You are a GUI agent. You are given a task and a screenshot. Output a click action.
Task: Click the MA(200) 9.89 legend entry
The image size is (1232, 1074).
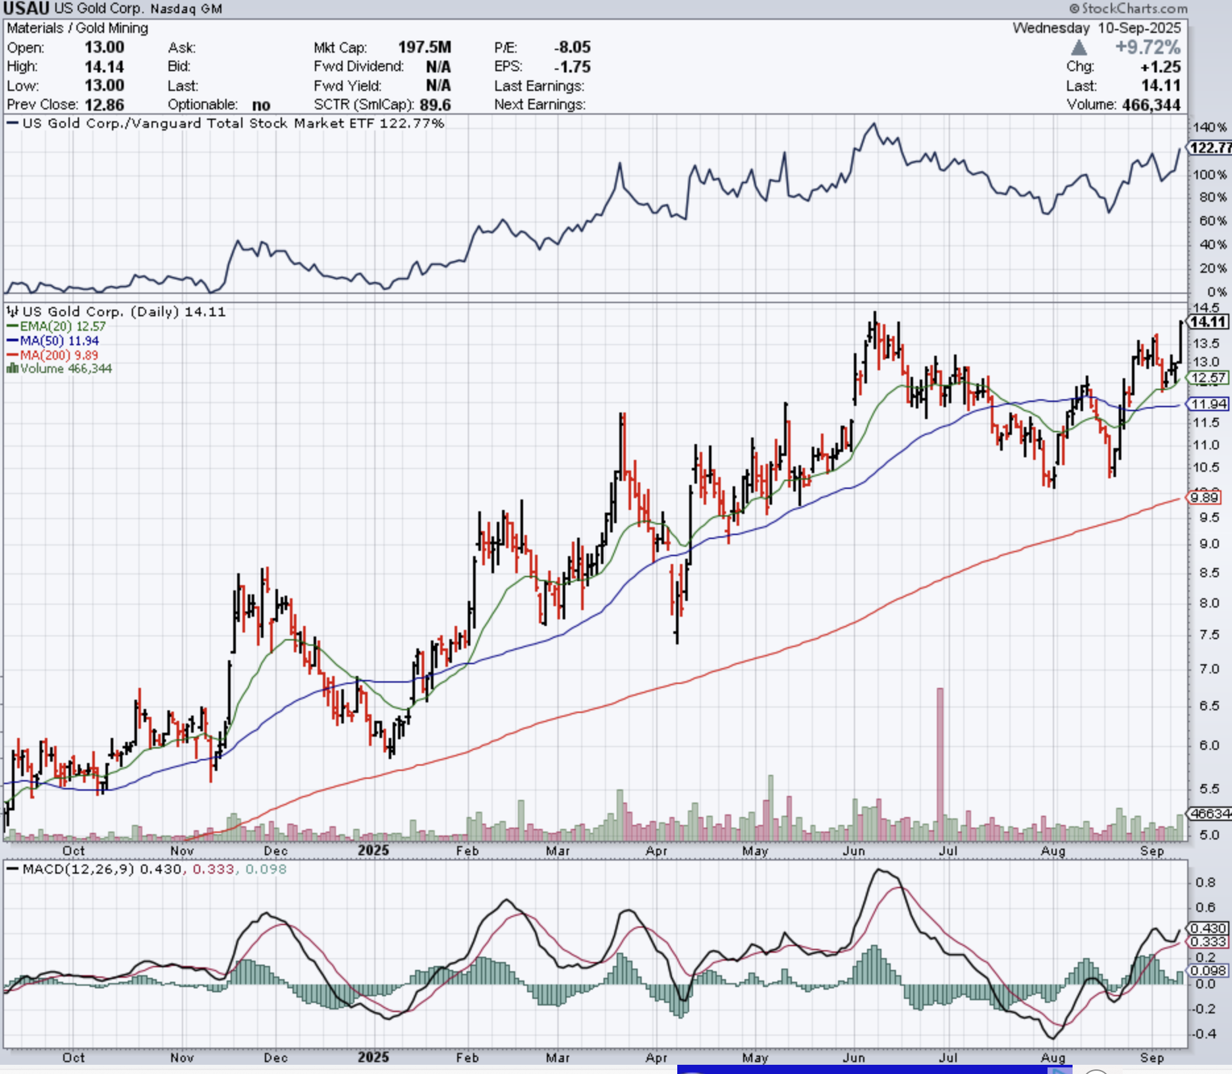pos(53,355)
